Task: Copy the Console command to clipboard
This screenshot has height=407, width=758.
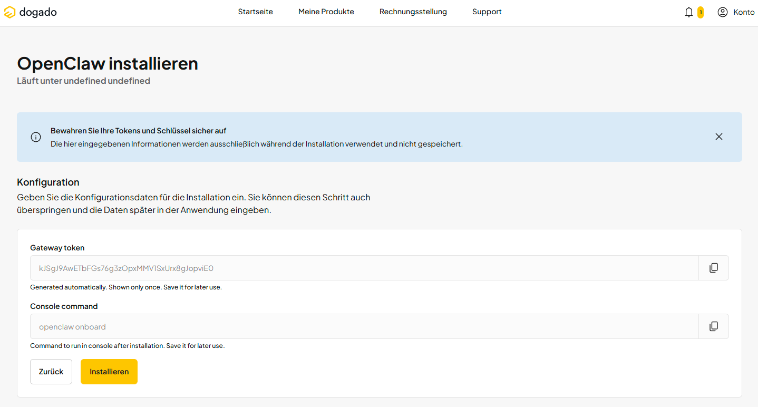Action: 714,326
